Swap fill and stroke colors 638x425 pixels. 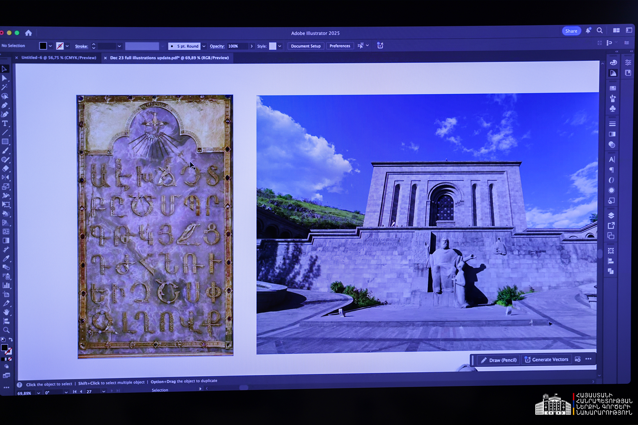[x=11, y=340]
